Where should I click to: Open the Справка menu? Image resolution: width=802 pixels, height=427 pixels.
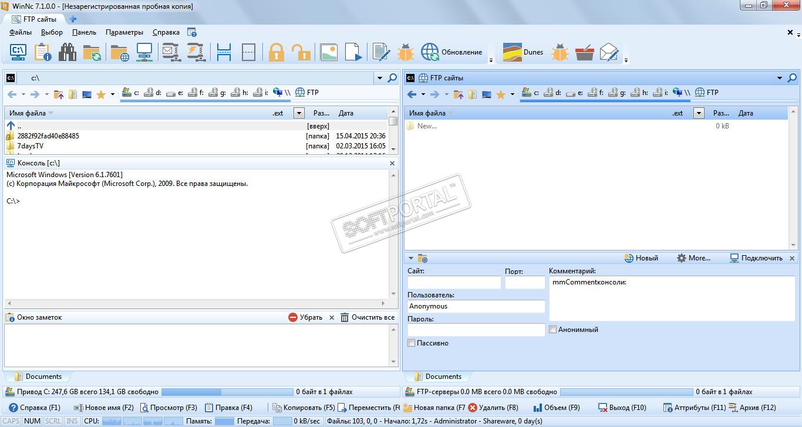click(166, 33)
